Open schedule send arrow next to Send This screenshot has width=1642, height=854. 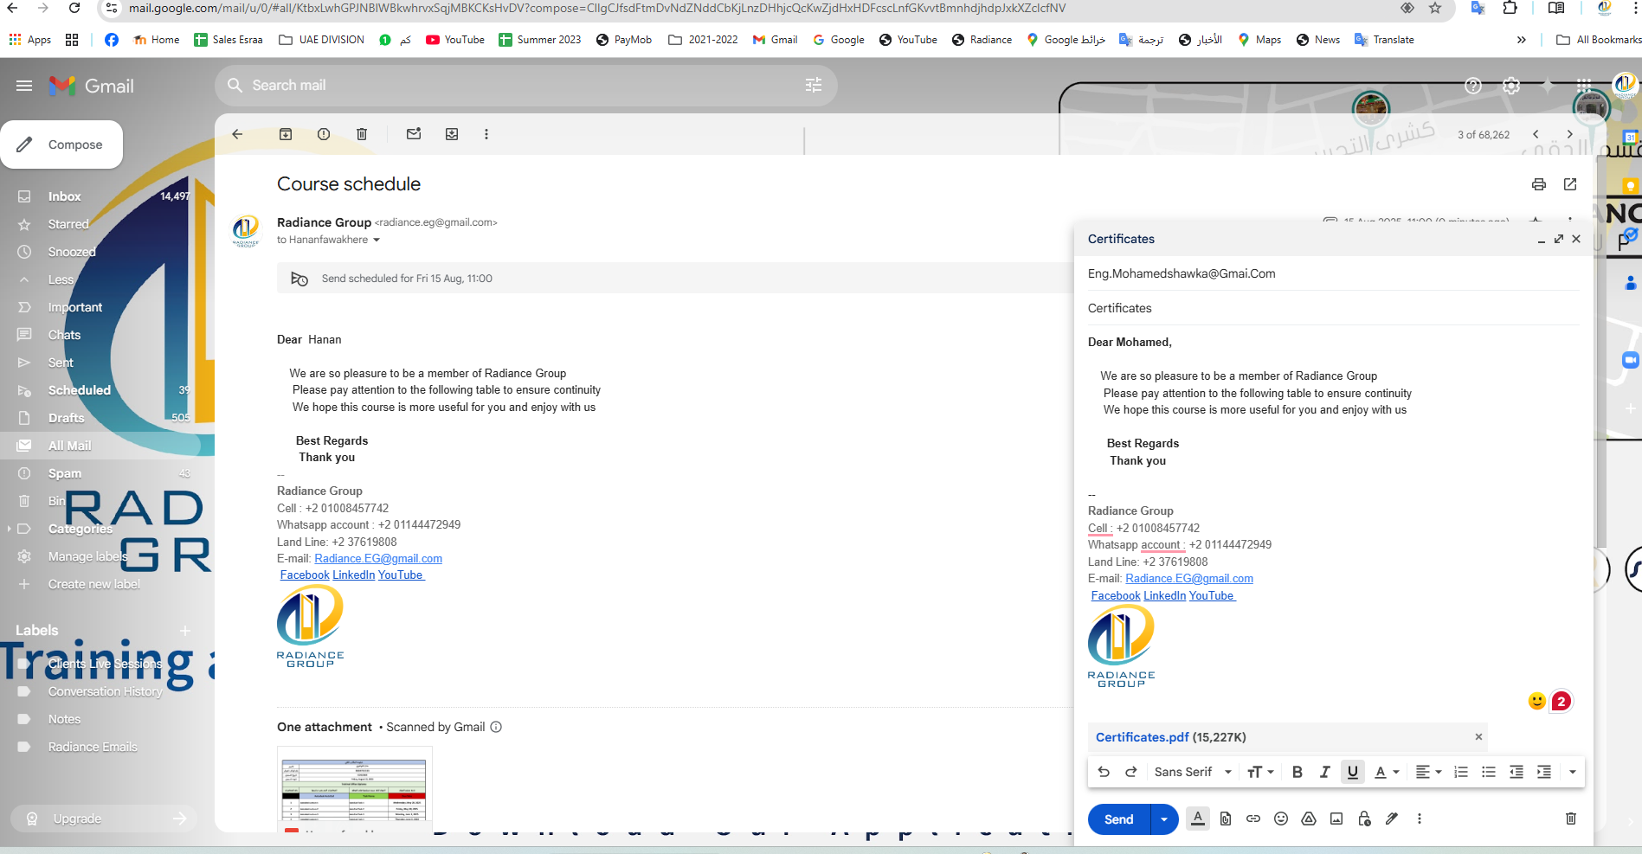(1164, 819)
